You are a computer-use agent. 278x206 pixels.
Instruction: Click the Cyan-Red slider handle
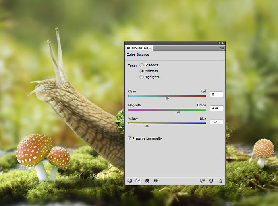pyautogui.click(x=167, y=98)
